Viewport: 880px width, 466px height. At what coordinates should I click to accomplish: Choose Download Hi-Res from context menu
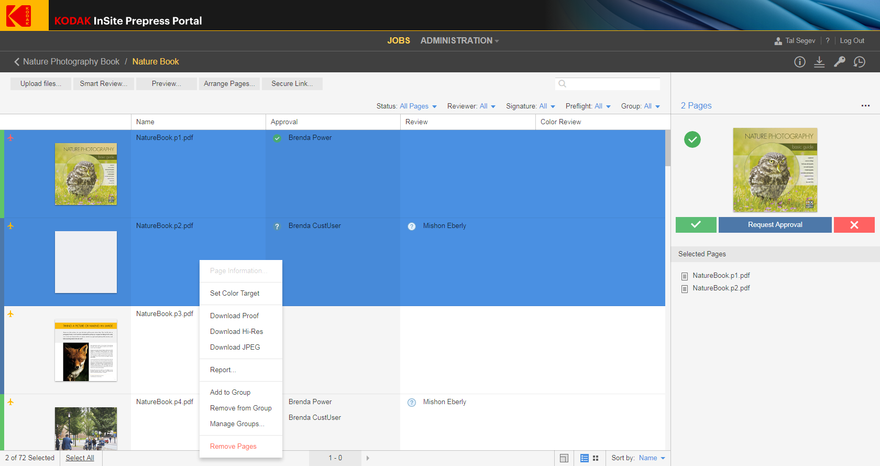(236, 332)
